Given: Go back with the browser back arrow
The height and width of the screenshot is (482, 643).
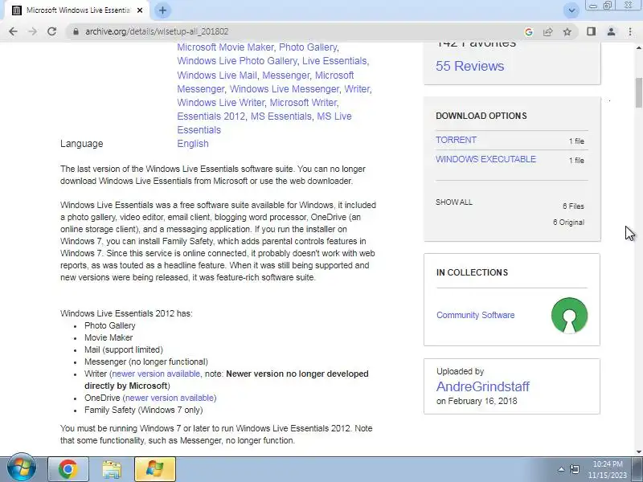Looking at the screenshot, I should (x=13, y=31).
